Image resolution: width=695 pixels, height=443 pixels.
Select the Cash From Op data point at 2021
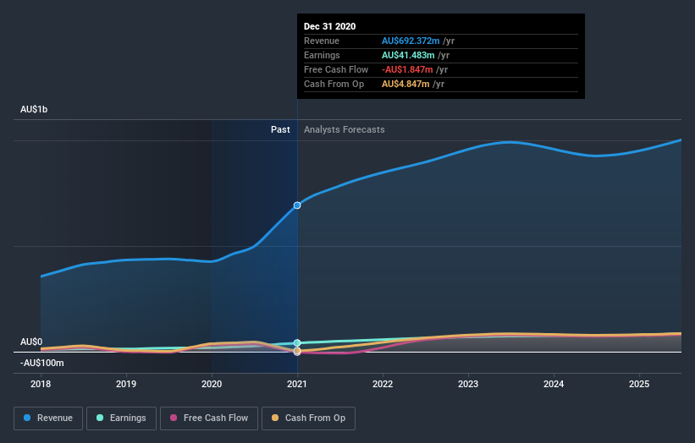(x=297, y=351)
